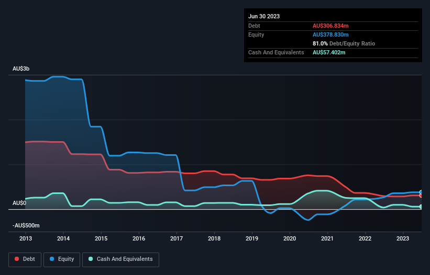Click the blue Equity endpoint marker on the chart
Screen dimensions: 430x275
coord(421,192)
